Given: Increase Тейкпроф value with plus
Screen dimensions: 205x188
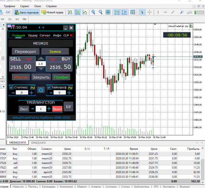Looking at the screenshot, I should [69, 93].
